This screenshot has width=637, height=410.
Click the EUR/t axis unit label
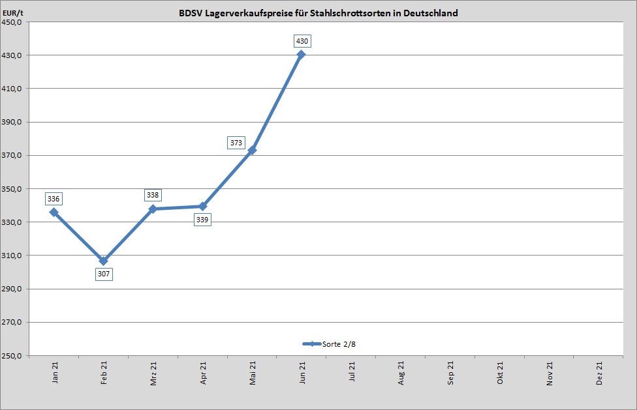tap(13, 13)
